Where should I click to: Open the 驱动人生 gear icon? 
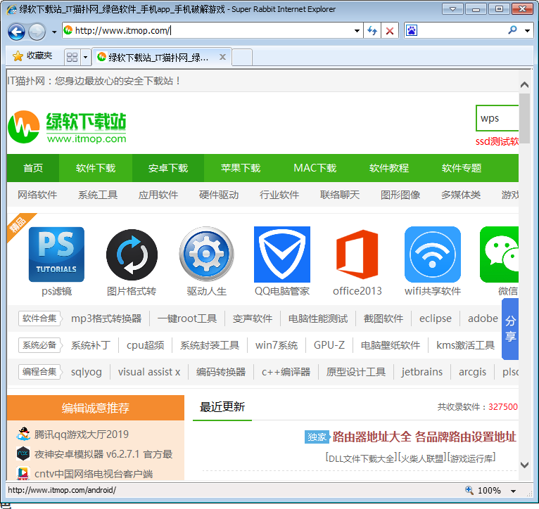(x=206, y=254)
